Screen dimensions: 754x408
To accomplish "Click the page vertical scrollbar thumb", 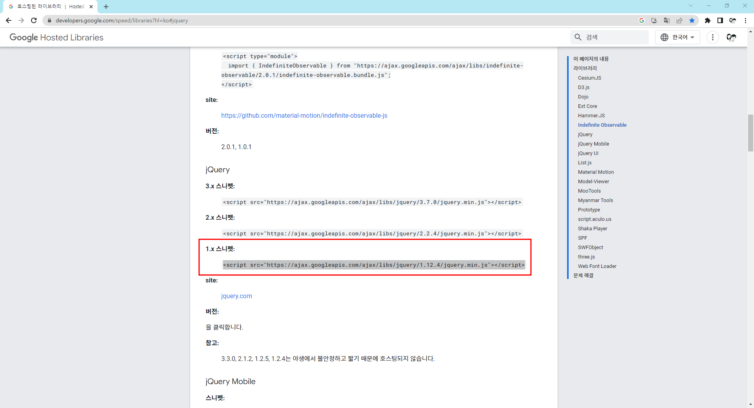I will click(x=750, y=133).
